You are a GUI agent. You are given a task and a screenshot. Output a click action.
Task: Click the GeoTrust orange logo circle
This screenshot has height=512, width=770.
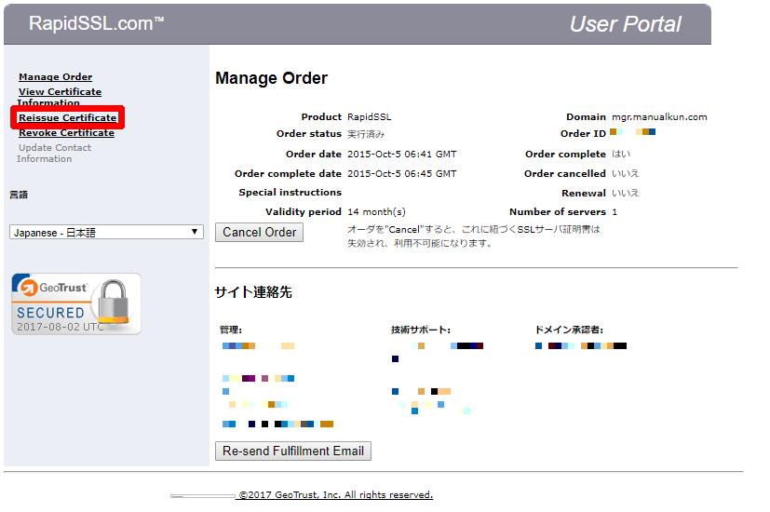(28, 287)
